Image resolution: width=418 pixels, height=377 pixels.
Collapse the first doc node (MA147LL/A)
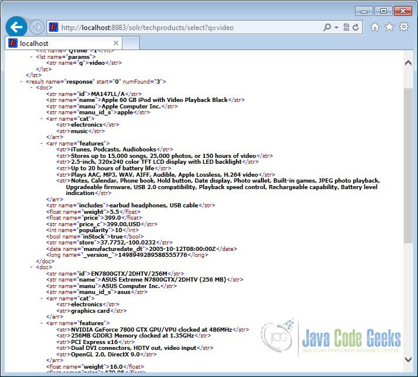point(31,88)
